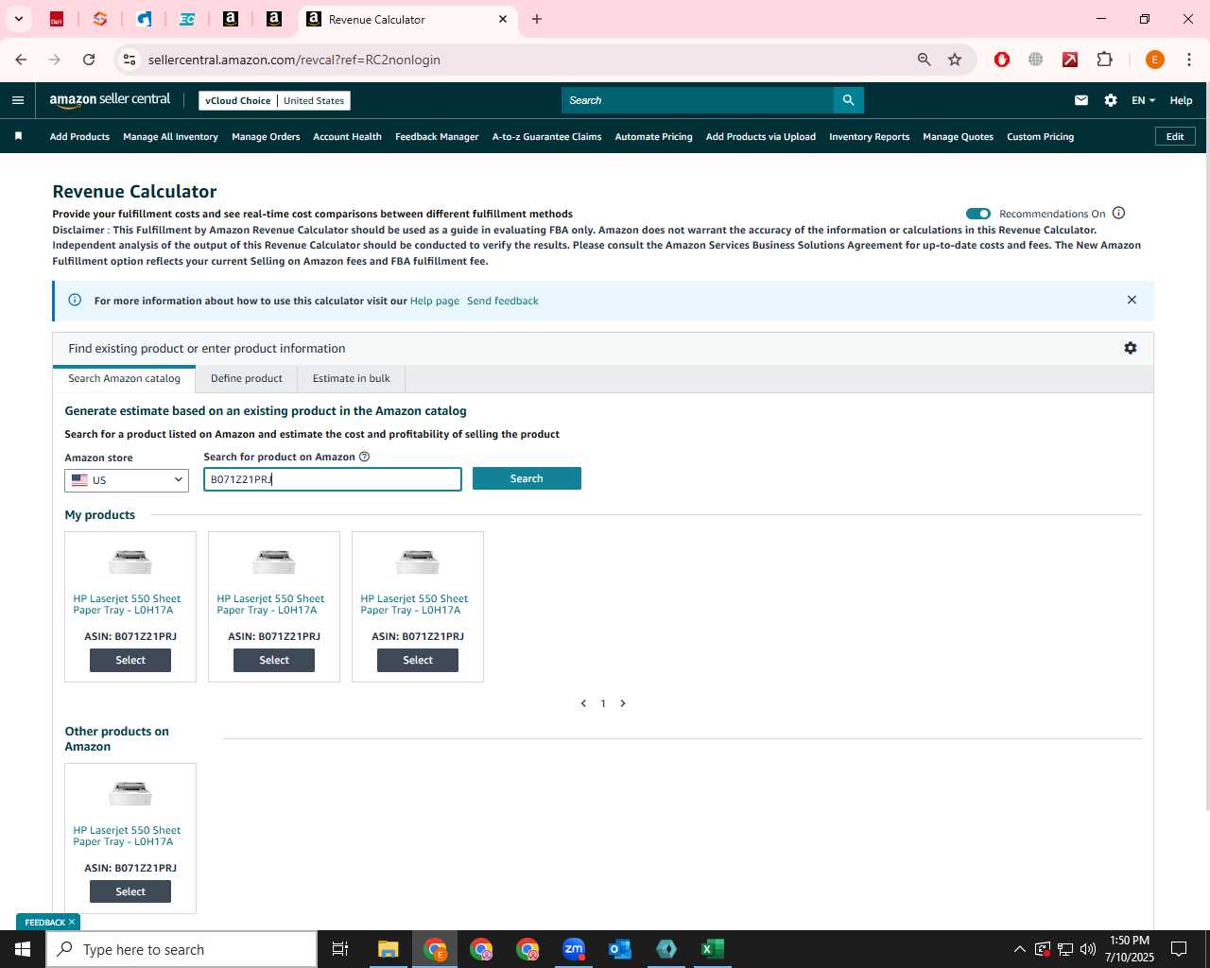Open the notifications center in taskbar
The width and height of the screenshot is (1210, 968).
coord(1179,949)
